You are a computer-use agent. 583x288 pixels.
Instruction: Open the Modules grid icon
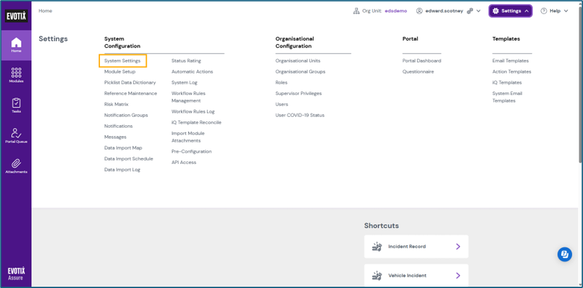point(16,75)
